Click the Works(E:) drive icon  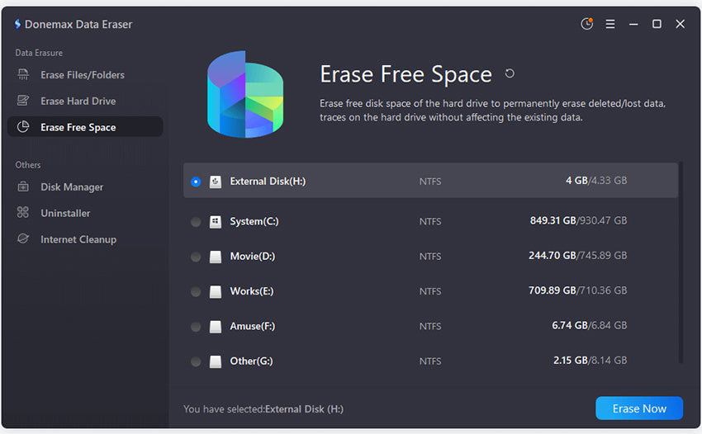tap(216, 291)
